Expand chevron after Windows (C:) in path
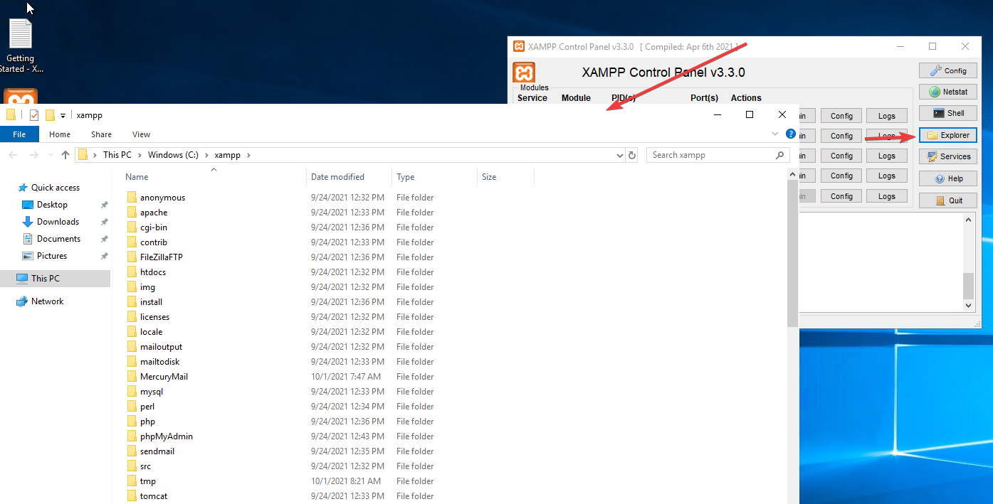This screenshot has width=993, height=504. (207, 155)
